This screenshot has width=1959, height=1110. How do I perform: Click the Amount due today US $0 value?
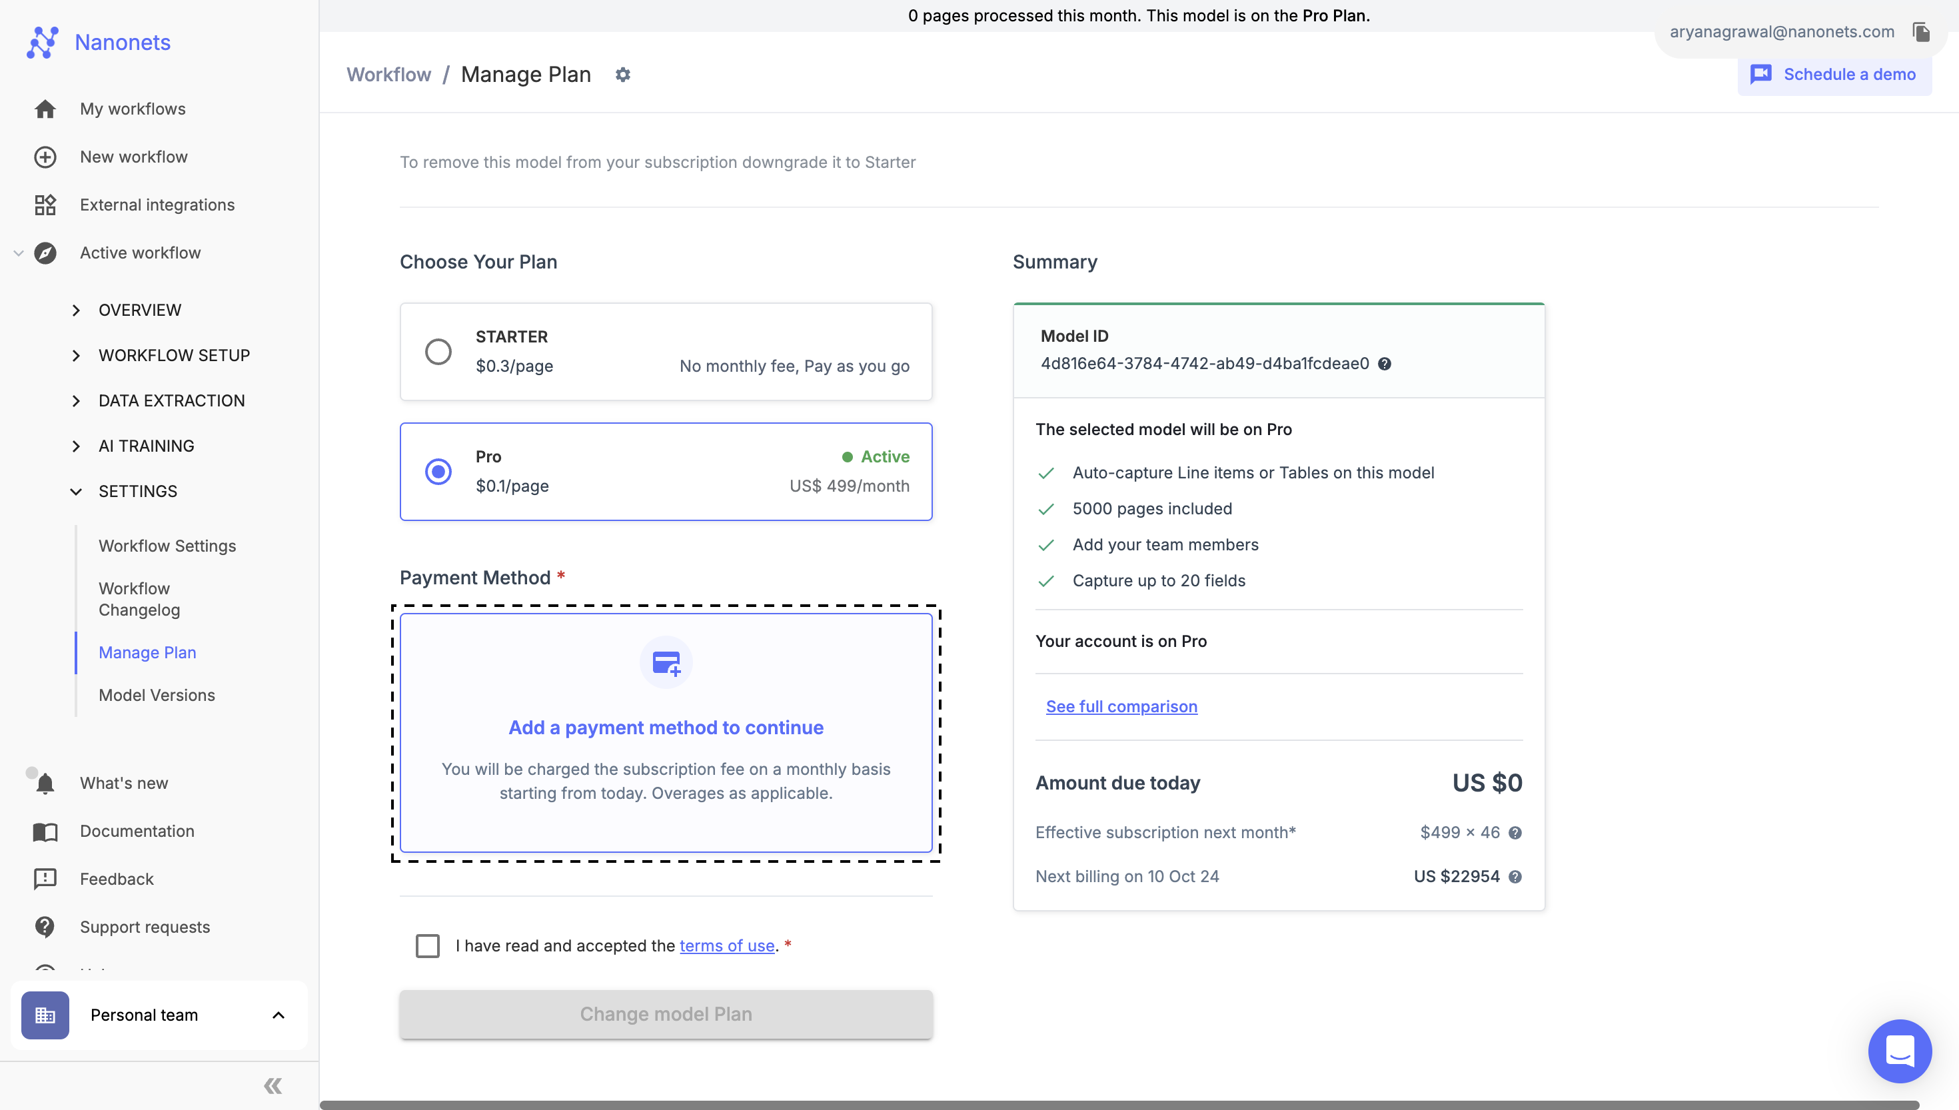pyautogui.click(x=1487, y=784)
